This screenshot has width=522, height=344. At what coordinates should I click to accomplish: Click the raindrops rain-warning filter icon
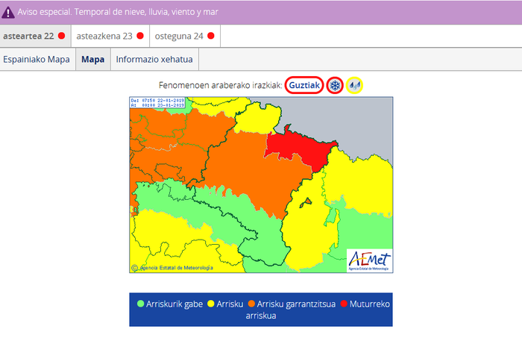(x=355, y=86)
